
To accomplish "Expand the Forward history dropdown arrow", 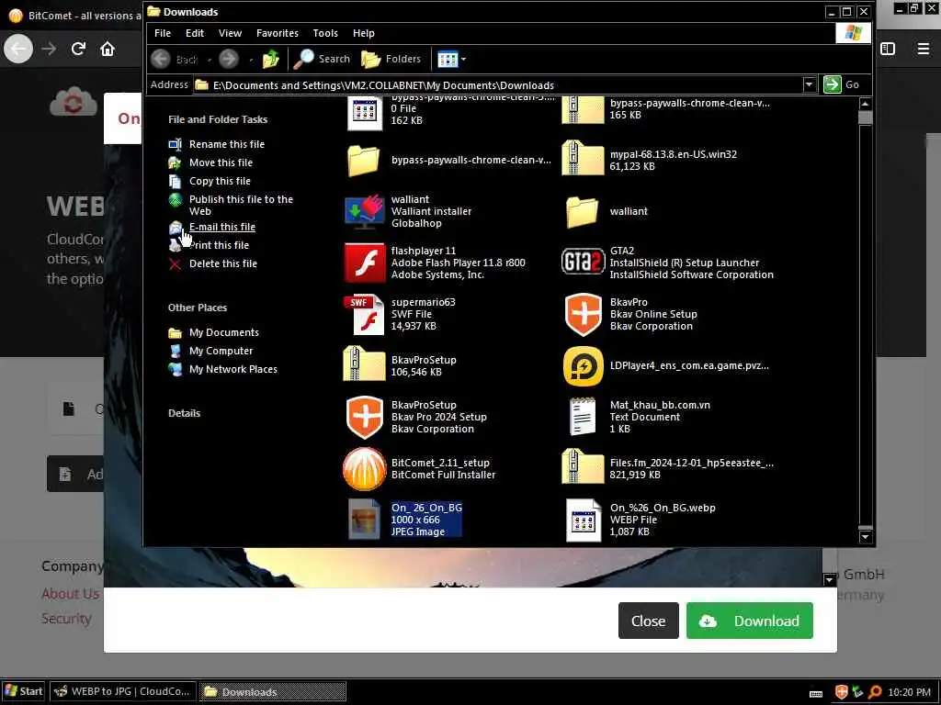I will [x=250, y=60].
